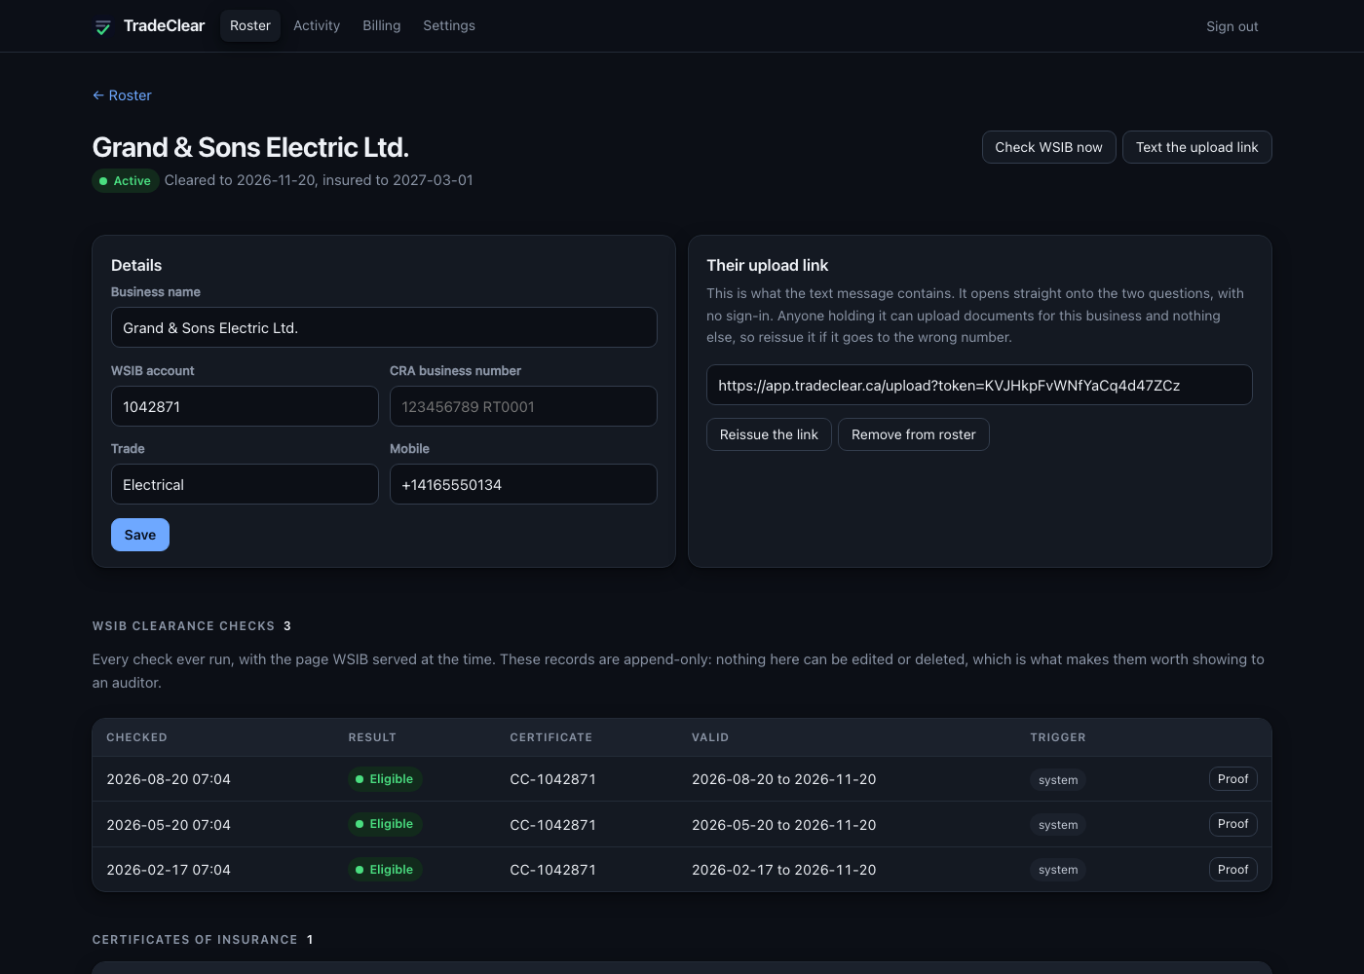This screenshot has width=1364, height=974.
Task: Click the Eligible badge for 2026-08-20
Action: click(x=385, y=779)
